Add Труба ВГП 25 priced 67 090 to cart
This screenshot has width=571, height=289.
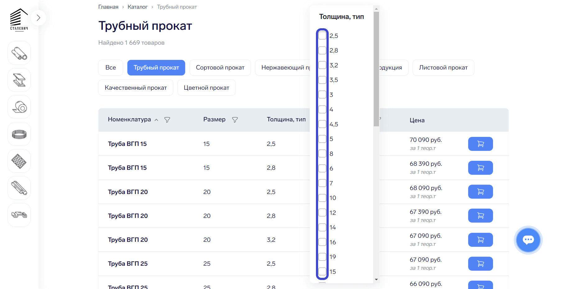[480, 264]
